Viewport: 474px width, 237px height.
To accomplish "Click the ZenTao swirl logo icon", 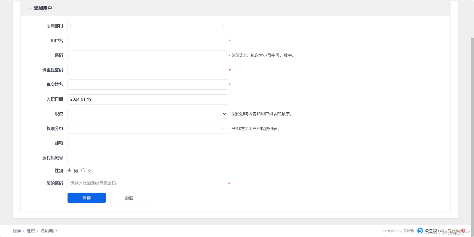I will pos(420,231).
